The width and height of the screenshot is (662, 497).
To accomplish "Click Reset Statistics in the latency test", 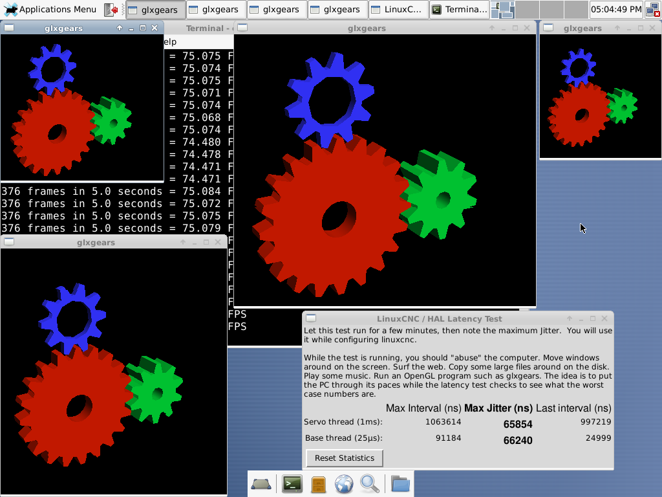I will tap(345, 458).
